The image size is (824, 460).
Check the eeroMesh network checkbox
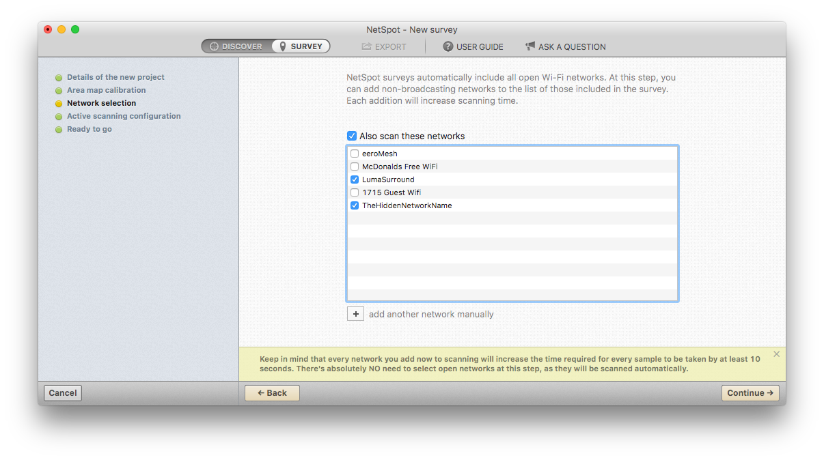click(x=355, y=154)
